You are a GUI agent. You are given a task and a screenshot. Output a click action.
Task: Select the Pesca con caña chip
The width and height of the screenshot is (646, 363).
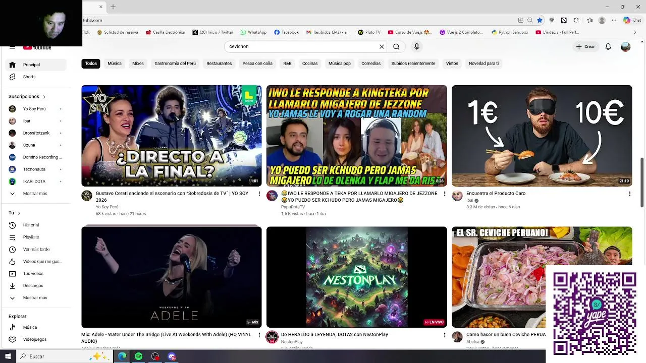coord(257,64)
